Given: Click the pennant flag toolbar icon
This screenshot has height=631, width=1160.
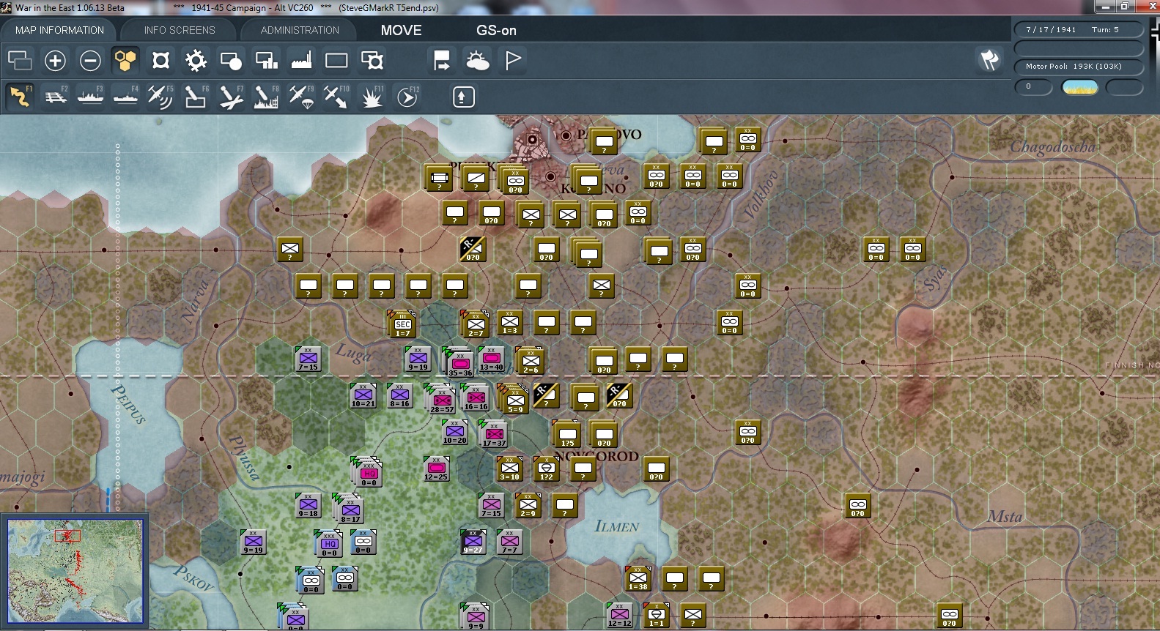Looking at the screenshot, I should 512,60.
